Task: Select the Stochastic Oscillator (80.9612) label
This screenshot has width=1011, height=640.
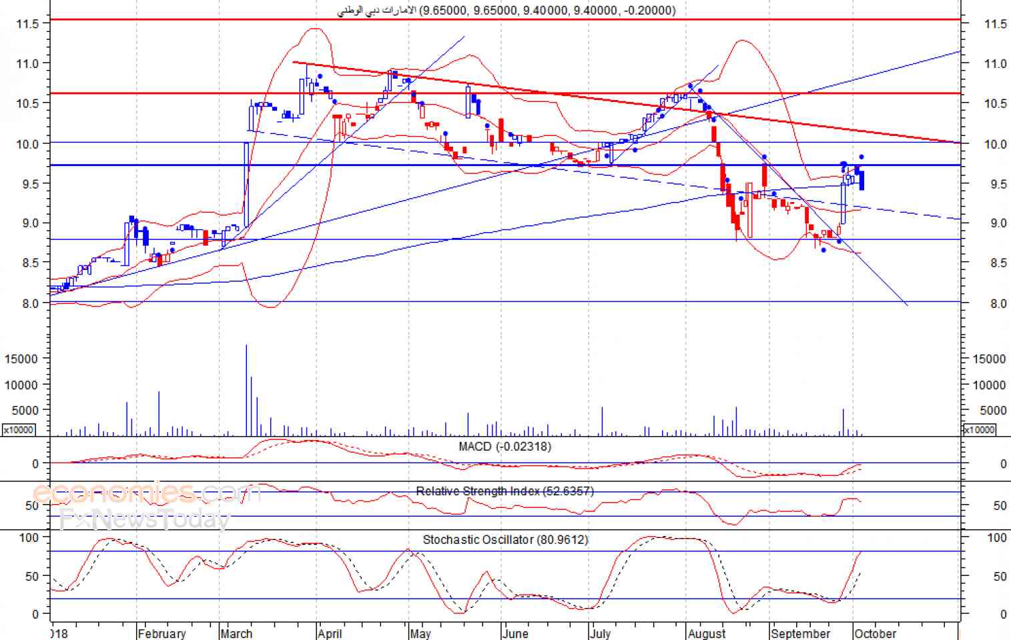Action: tap(505, 539)
